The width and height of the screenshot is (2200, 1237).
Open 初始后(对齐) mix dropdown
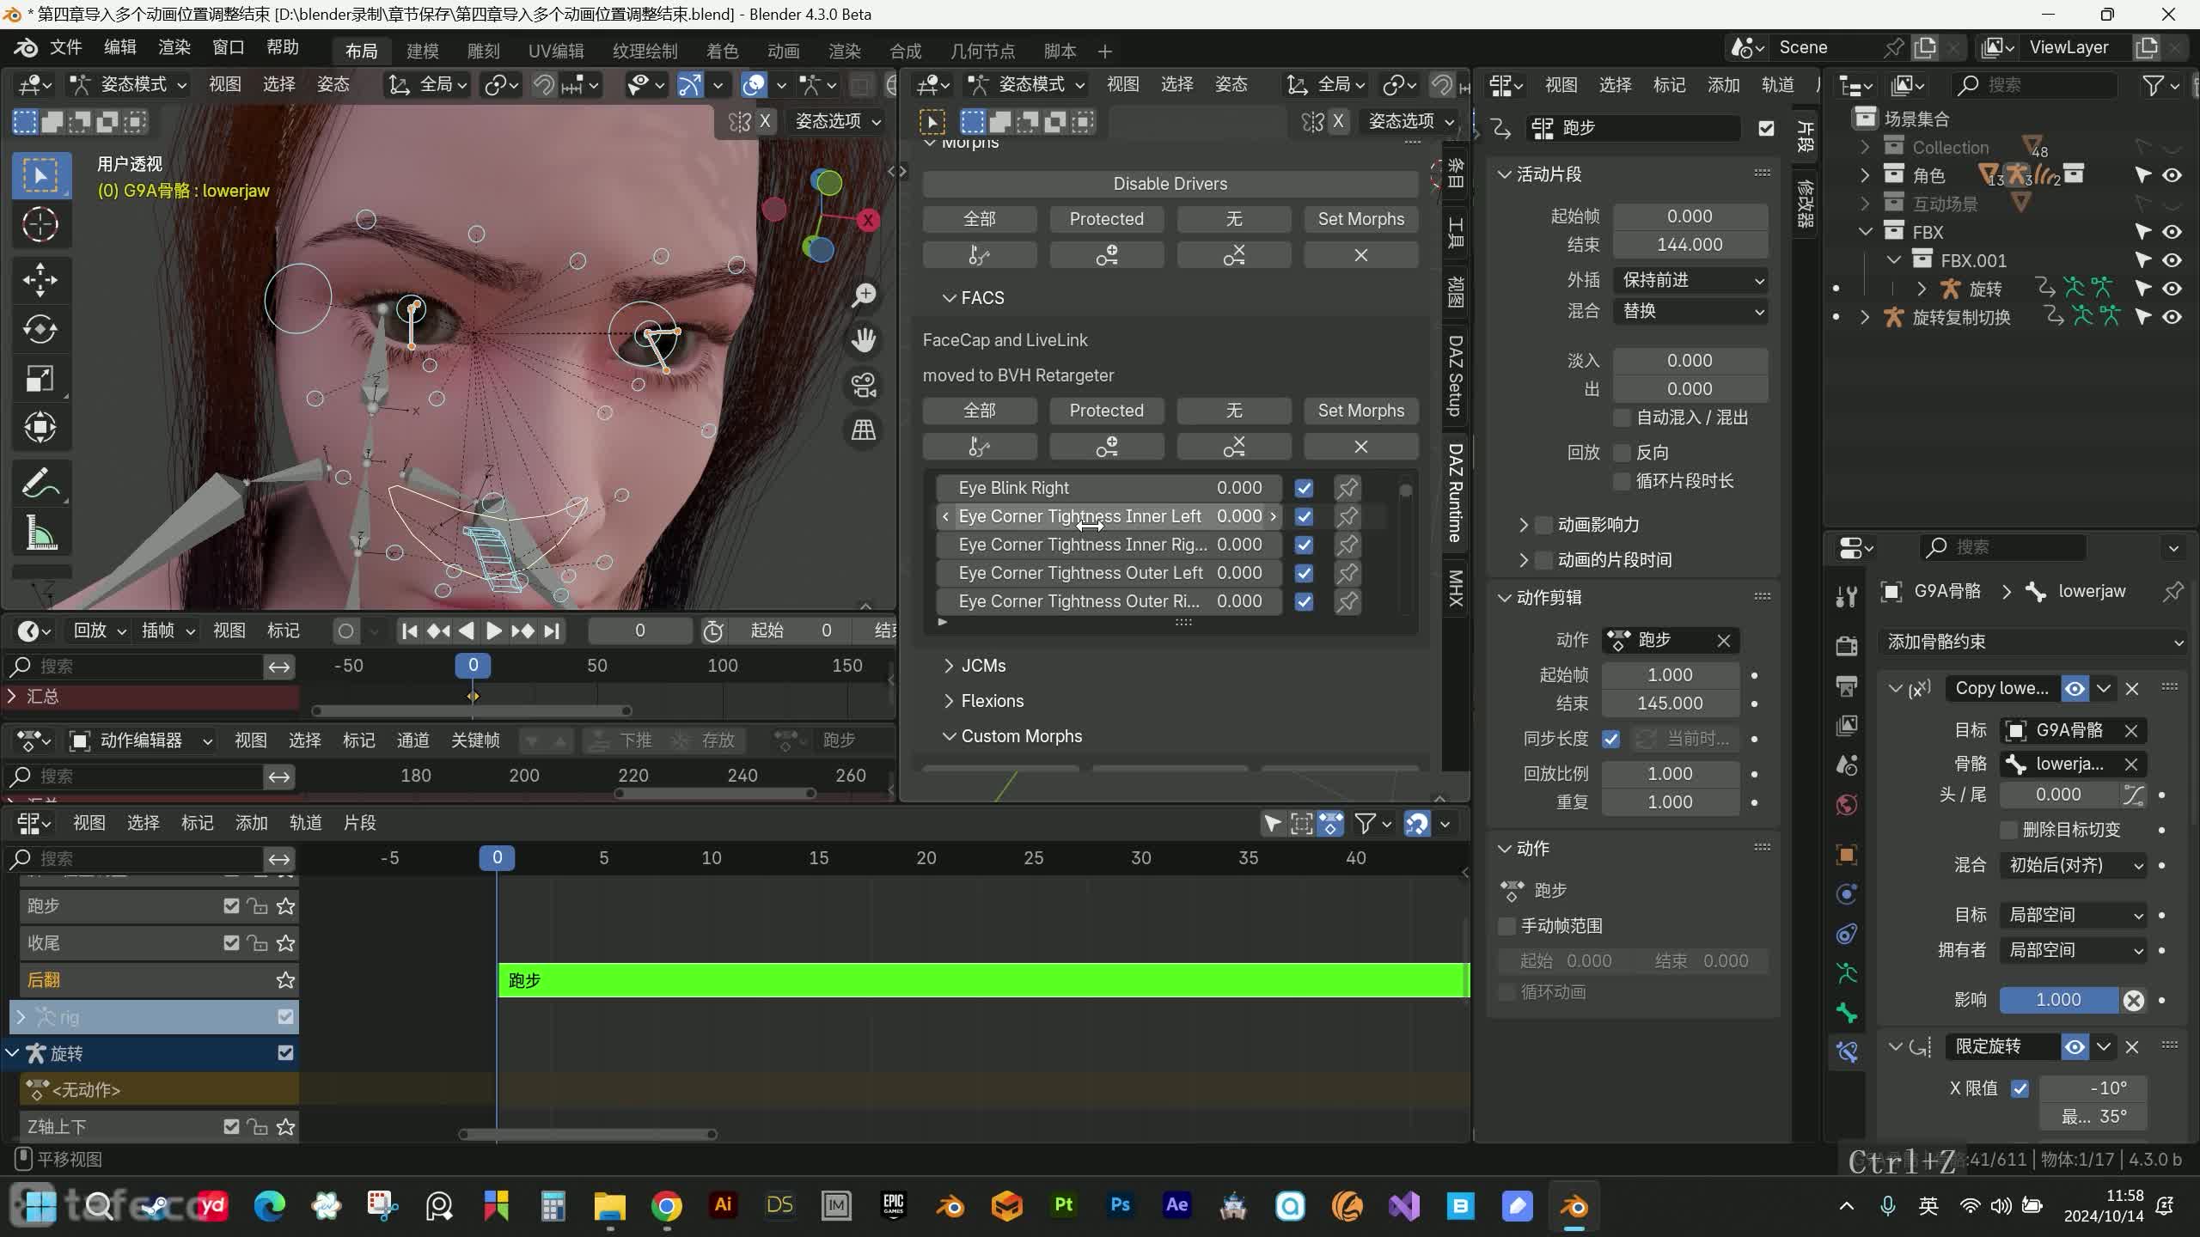[x=2073, y=865]
